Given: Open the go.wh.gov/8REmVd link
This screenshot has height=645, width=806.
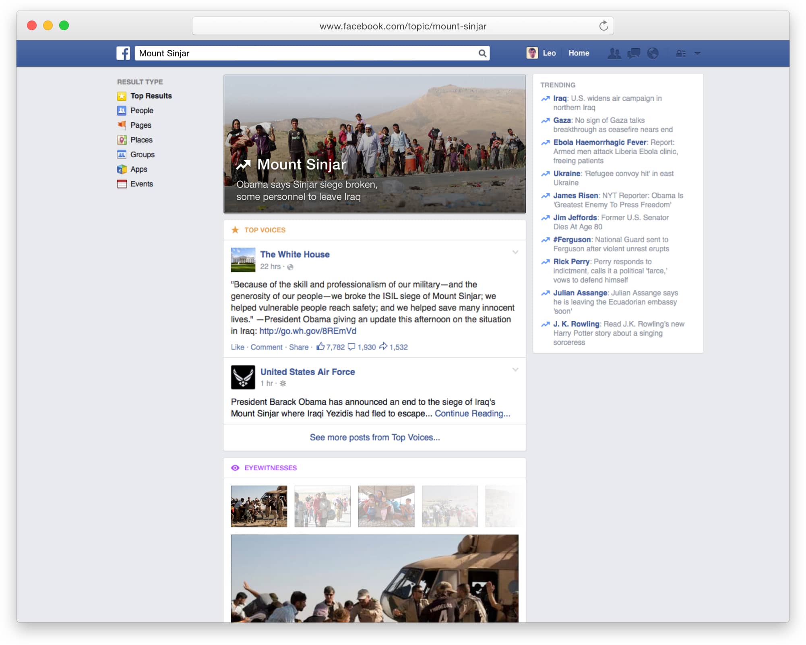Looking at the screenshot, I should [308, 331].
